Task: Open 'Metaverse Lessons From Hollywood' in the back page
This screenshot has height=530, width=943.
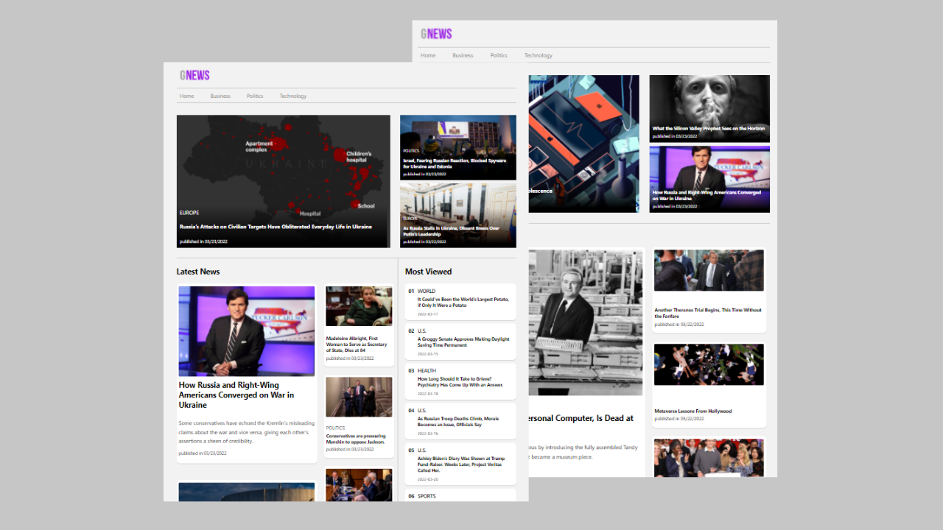Action: pyautogui.click(x=693, y=411)
